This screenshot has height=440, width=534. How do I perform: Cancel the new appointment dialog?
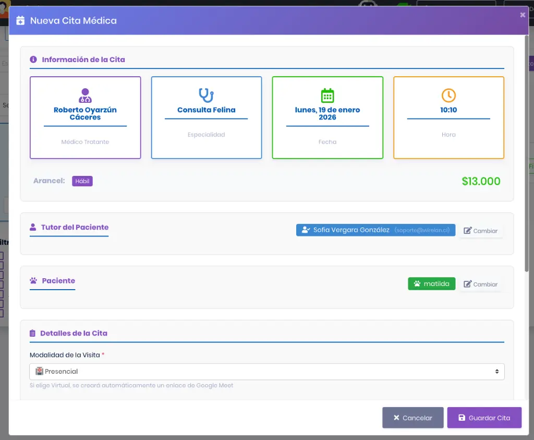[412, 418]
